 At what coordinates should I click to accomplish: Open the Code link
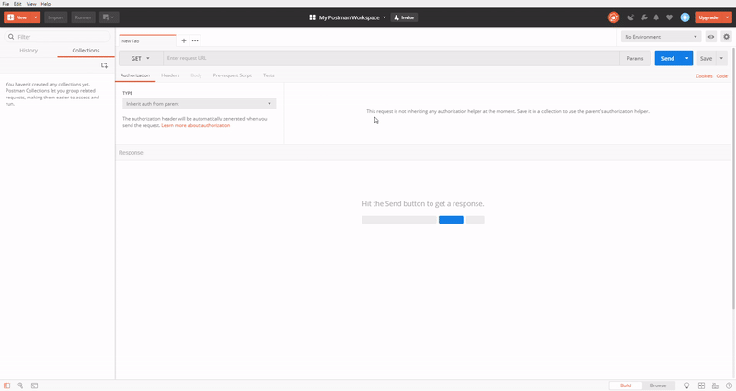tap(722, 76)
